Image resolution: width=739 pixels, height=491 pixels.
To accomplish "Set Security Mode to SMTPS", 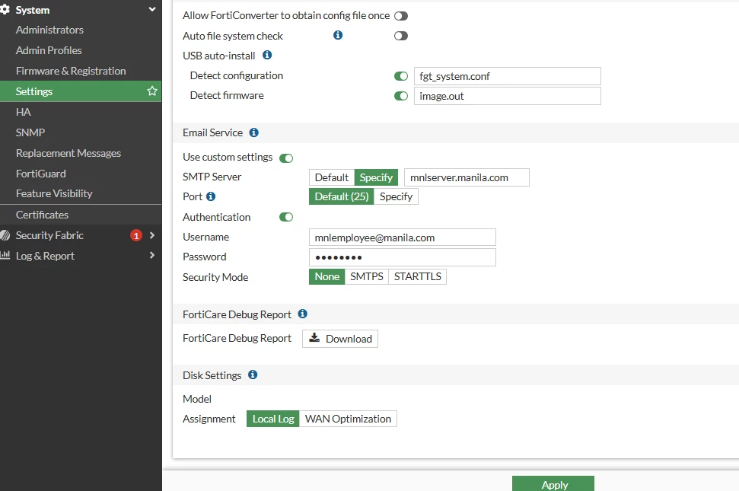I will pyautogui.click(x=367, y=276).
